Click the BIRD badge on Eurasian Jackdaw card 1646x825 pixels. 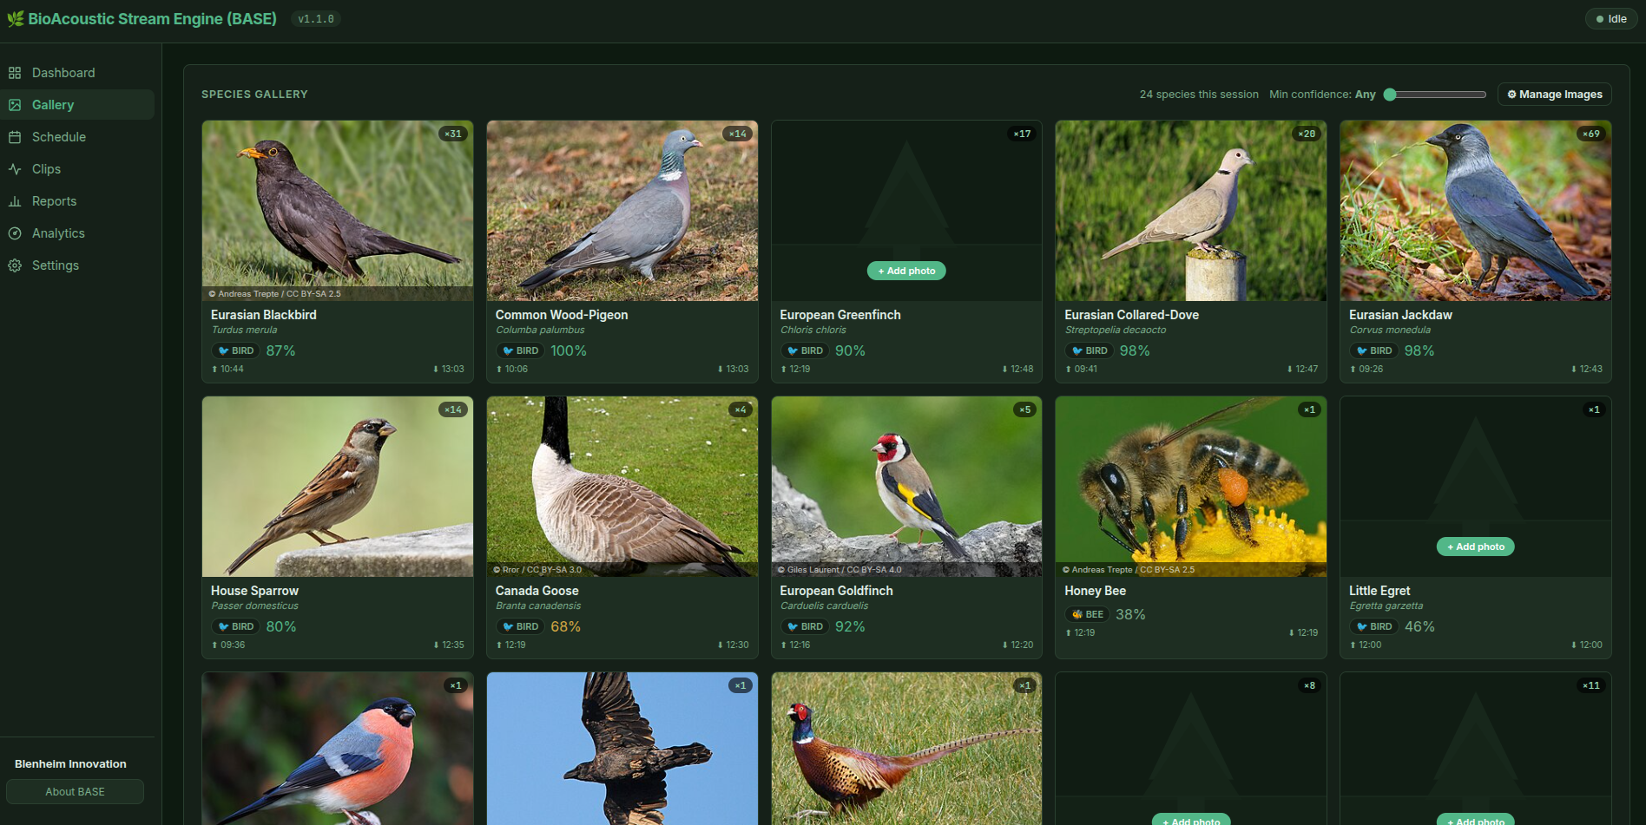[1374, 350]
